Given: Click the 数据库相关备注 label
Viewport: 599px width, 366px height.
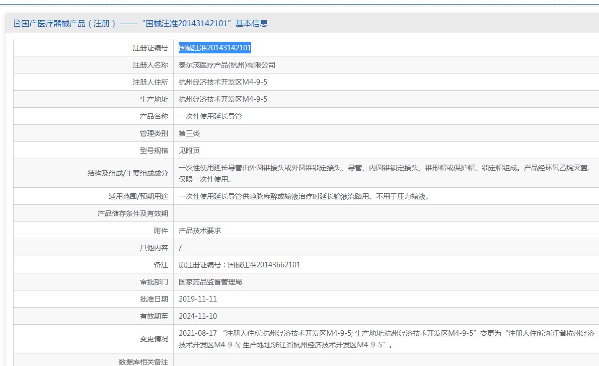Looking at the screenshot, I should (143, 362).
